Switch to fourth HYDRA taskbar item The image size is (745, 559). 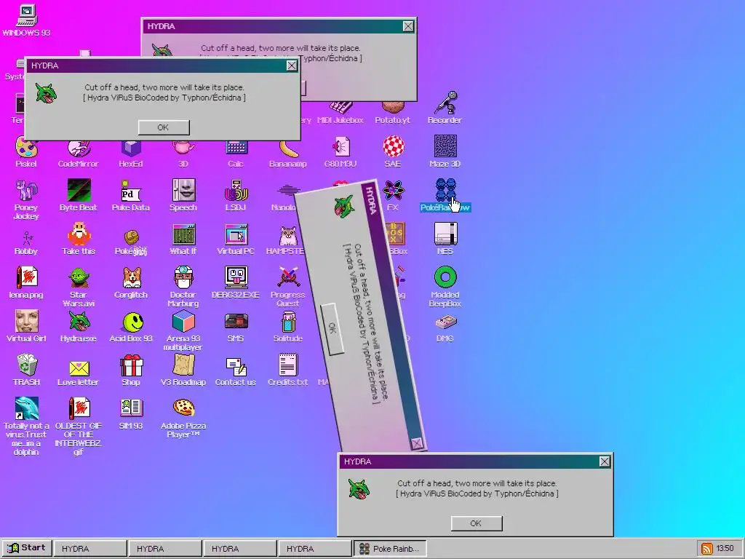315,549
